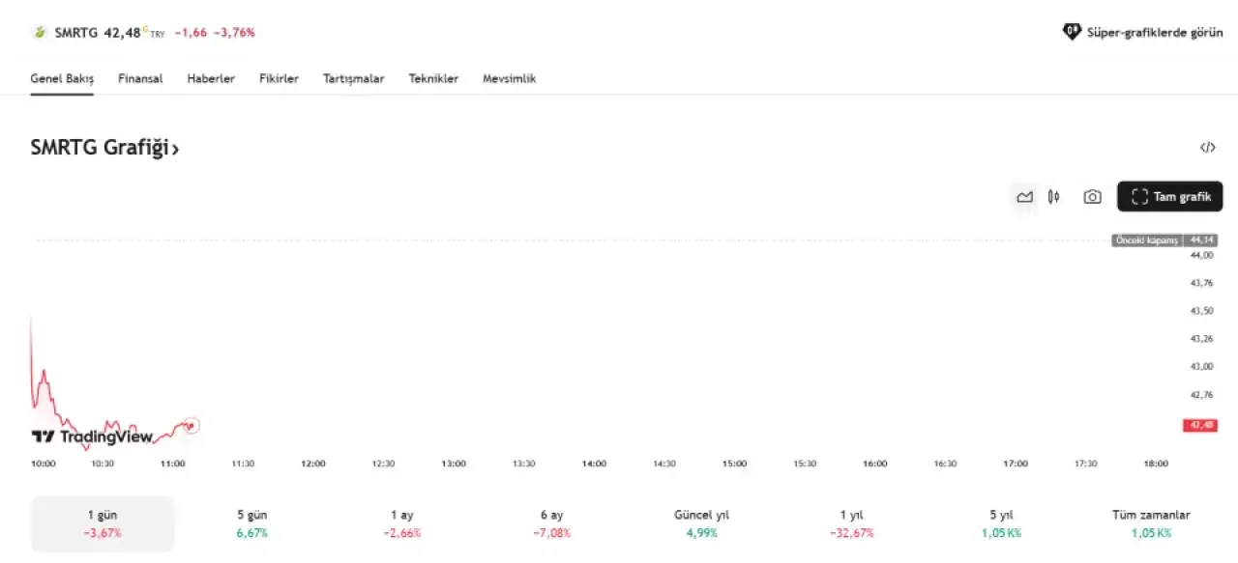1238x563 pixels.
Task: Click the 10:00 time axis label
Action: click(x=44, y=464)
